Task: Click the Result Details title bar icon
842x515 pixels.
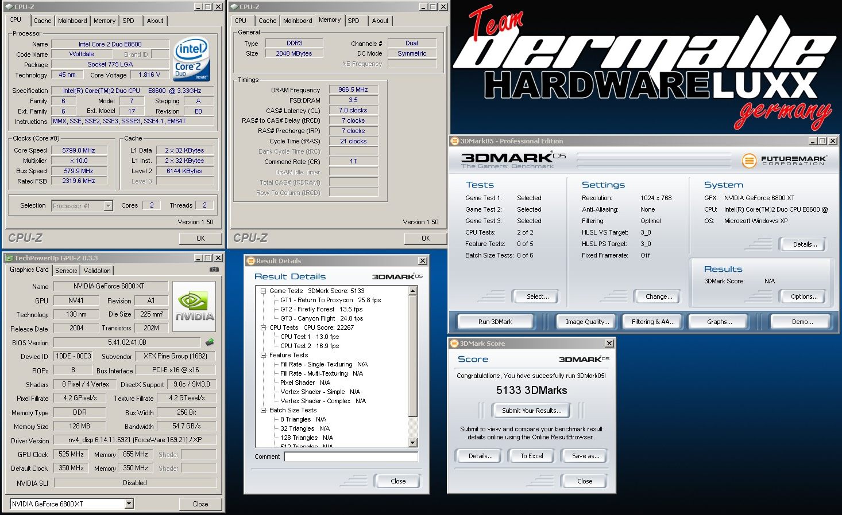Action: point(250,261)
